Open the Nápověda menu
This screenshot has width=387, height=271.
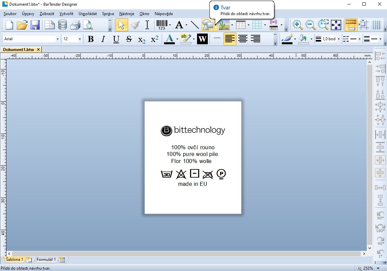[x=164, y=14]
